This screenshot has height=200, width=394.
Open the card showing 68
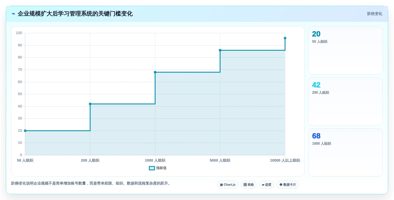click(x=345, y=152)
